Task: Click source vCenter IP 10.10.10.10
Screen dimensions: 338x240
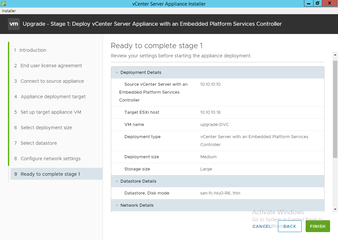Action: pos(210,84)
